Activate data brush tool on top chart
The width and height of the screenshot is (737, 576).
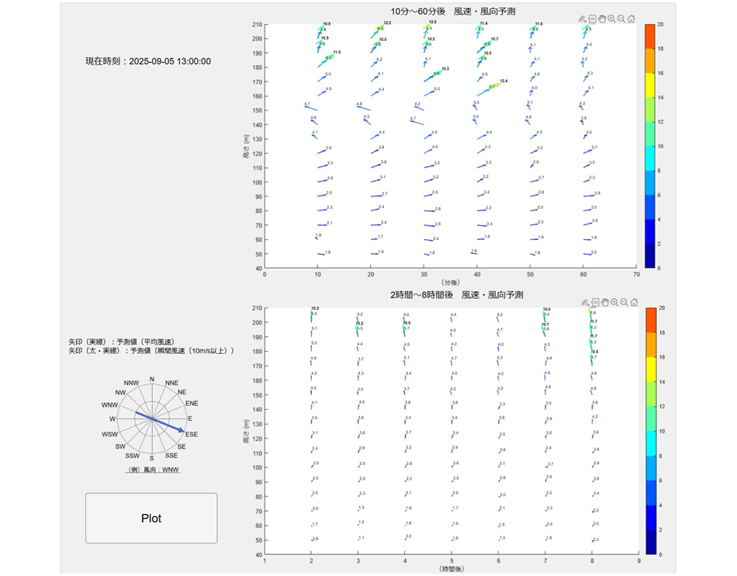click(x=583, y=19)
